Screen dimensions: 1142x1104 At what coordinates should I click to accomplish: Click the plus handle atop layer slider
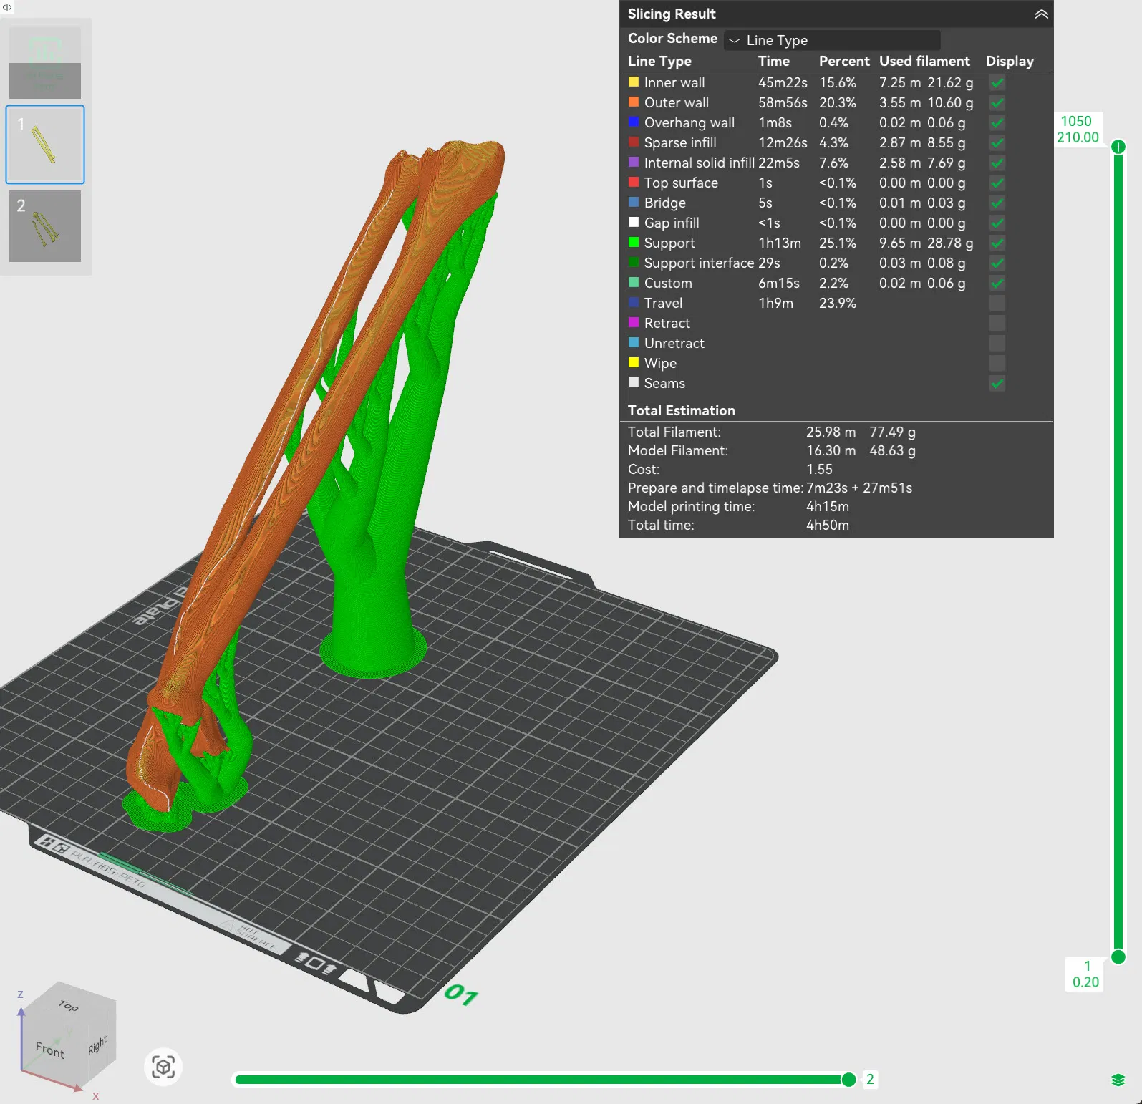click(x=1118, y=147)
